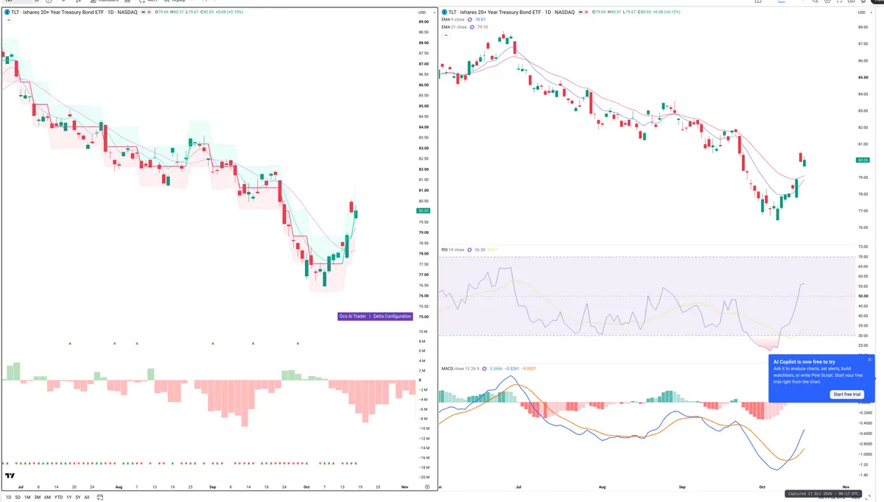Viewport: 884px width, 502px height.
Task: Click the Nov label on the left time axis
Action: point(406,487)
